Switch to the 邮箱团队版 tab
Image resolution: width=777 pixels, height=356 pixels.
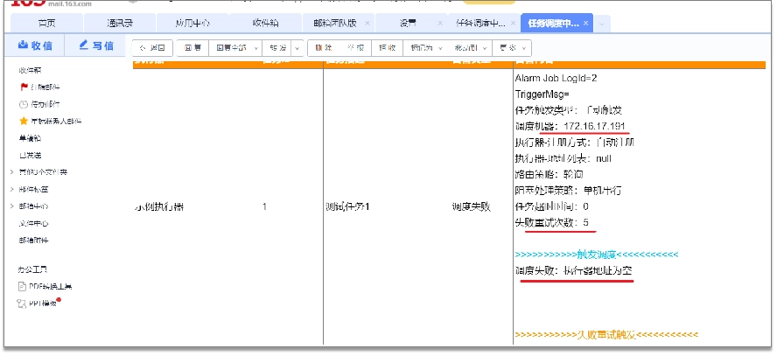[x=333, y=24]
